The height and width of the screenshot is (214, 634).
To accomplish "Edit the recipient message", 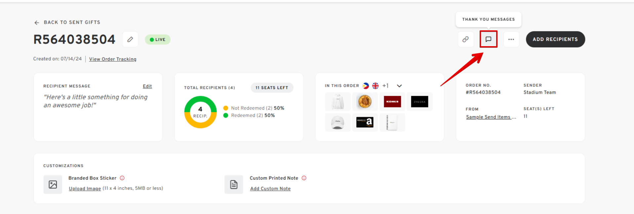I will 147,86.
